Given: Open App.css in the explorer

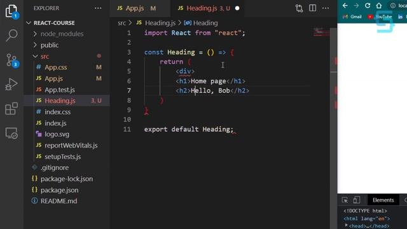Looking at the screenshot, I should click(x=55, y=67).
